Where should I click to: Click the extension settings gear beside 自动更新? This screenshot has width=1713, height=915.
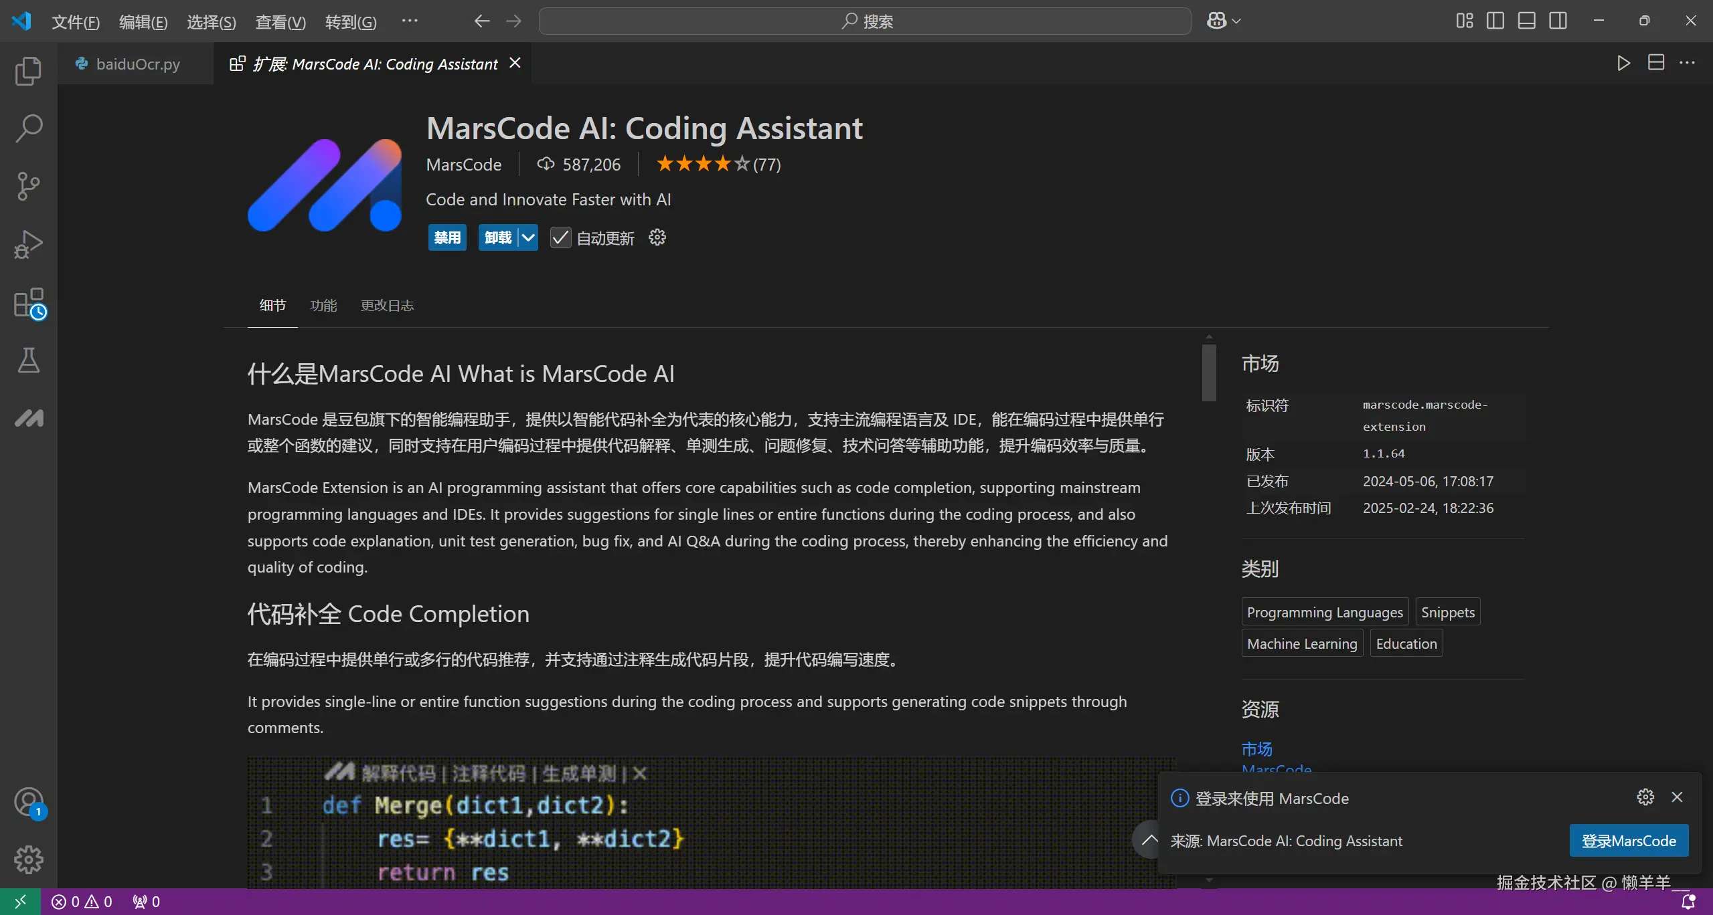pos(657,237)
